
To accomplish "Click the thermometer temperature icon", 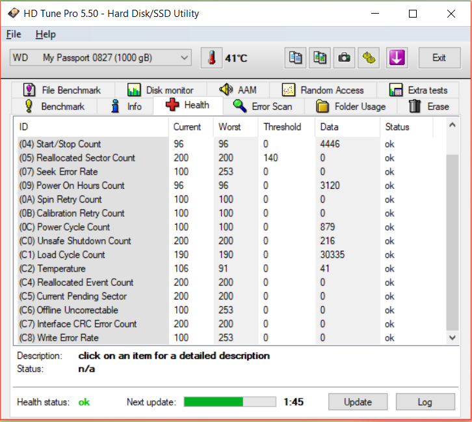I will coord(211,58).
